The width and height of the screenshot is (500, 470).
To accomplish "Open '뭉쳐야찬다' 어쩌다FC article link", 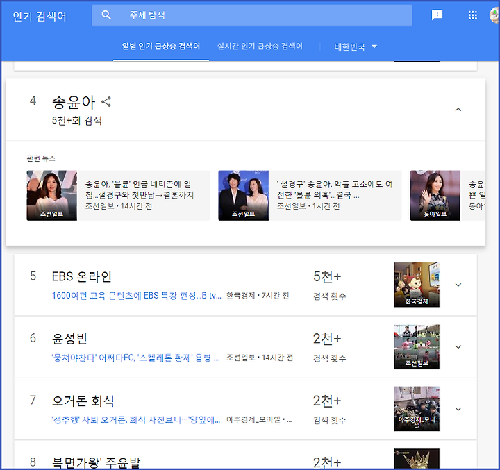I will (135, 358).
